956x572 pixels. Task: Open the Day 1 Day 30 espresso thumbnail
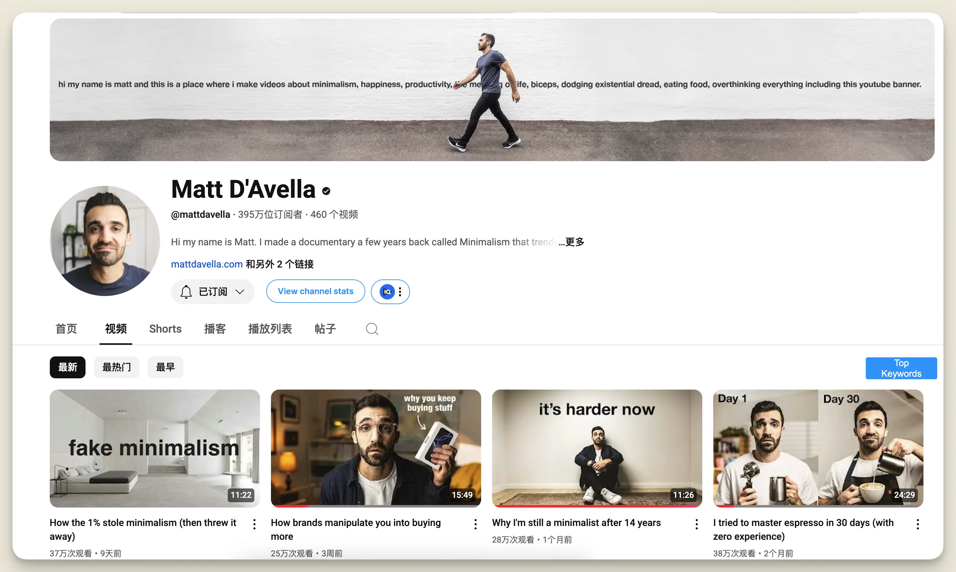818,447
